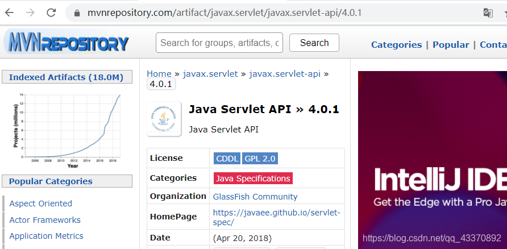Focus the artifact search field
The height and width of the screenshot is (249, 507).
pos(219,43)
